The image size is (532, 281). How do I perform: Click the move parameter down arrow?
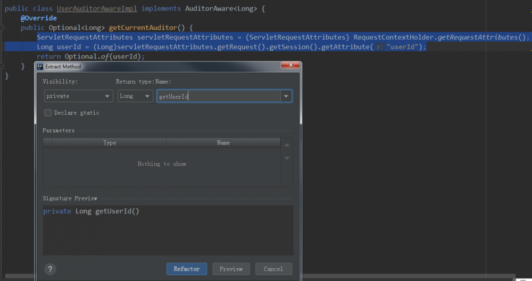pyautogui.click(x=287, y=158)
